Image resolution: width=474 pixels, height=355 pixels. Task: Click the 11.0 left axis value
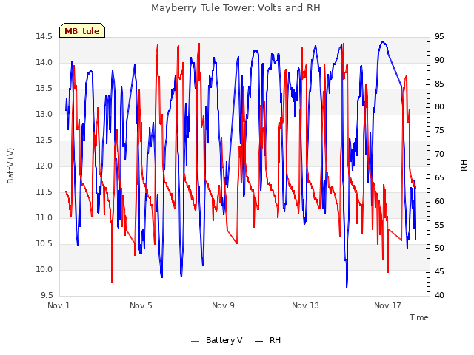click(44, 218)
